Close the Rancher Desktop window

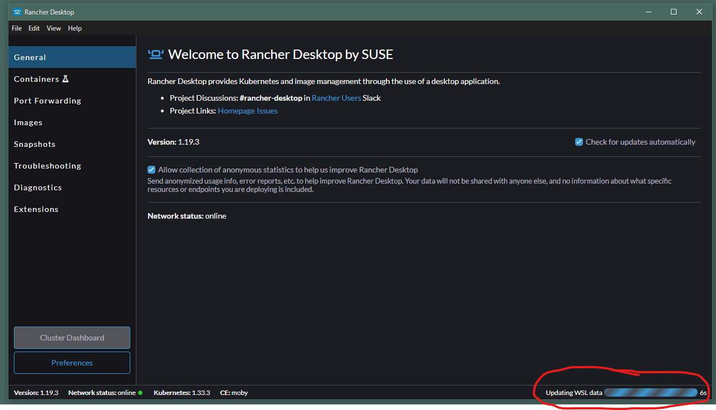pos(699,12)
